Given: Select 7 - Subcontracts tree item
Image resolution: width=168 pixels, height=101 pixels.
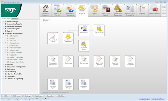Looking at the screenshot, I should tap(13, 50).
